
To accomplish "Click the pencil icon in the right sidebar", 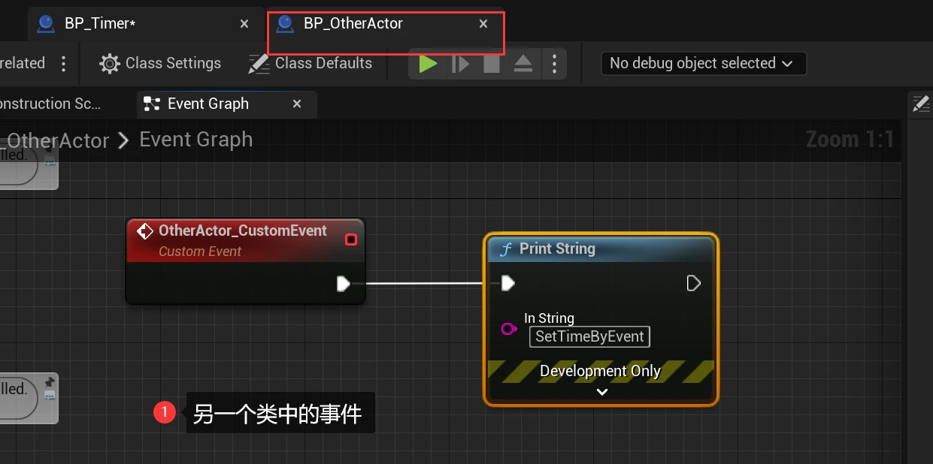I will pyautogui.click(x=920, y=104).
